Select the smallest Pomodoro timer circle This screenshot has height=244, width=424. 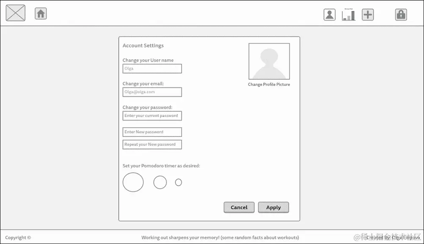click(x=179, y=183)
